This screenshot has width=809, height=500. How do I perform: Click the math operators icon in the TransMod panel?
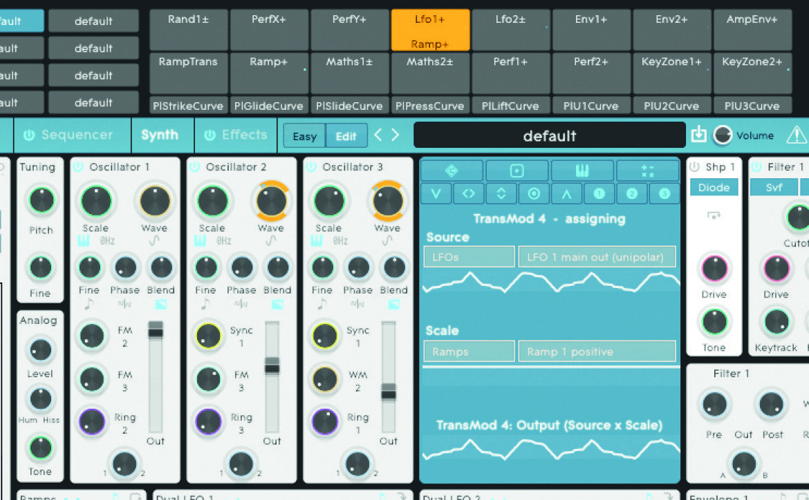pyautogui.click(x=647, y=171)
